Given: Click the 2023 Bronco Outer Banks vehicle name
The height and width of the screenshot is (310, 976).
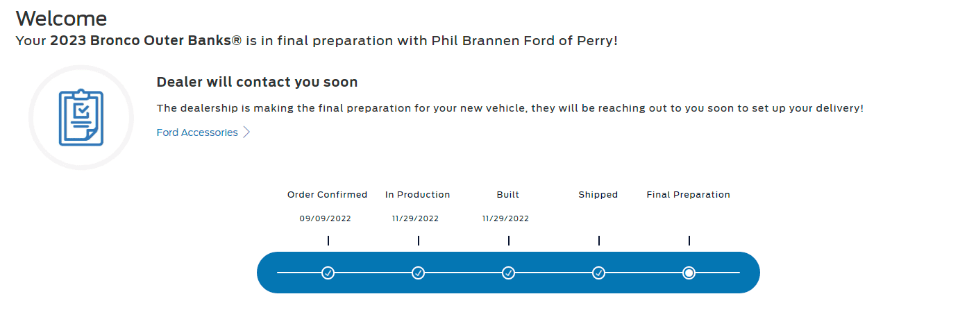Looking at the screenshot, I should click(146, 41).
